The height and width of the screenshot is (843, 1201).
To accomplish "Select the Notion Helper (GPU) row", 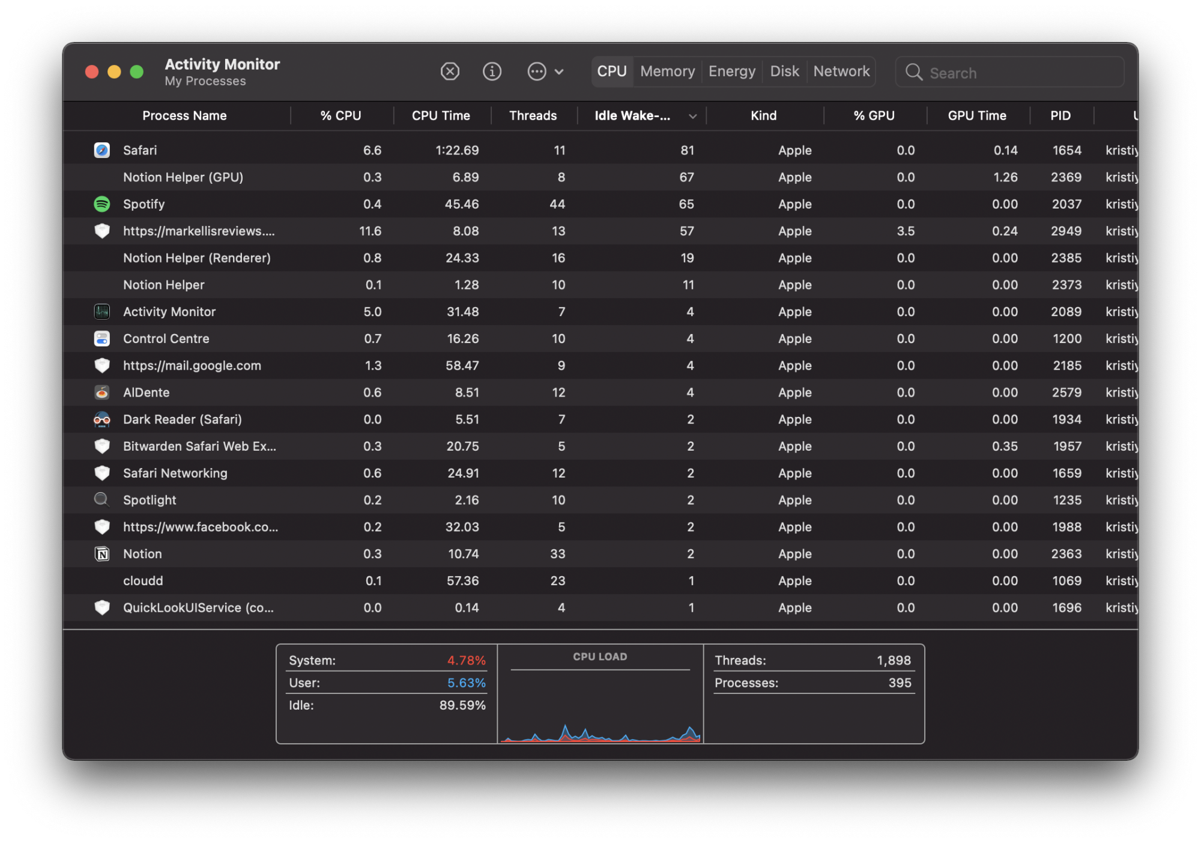I will (600, 177).
